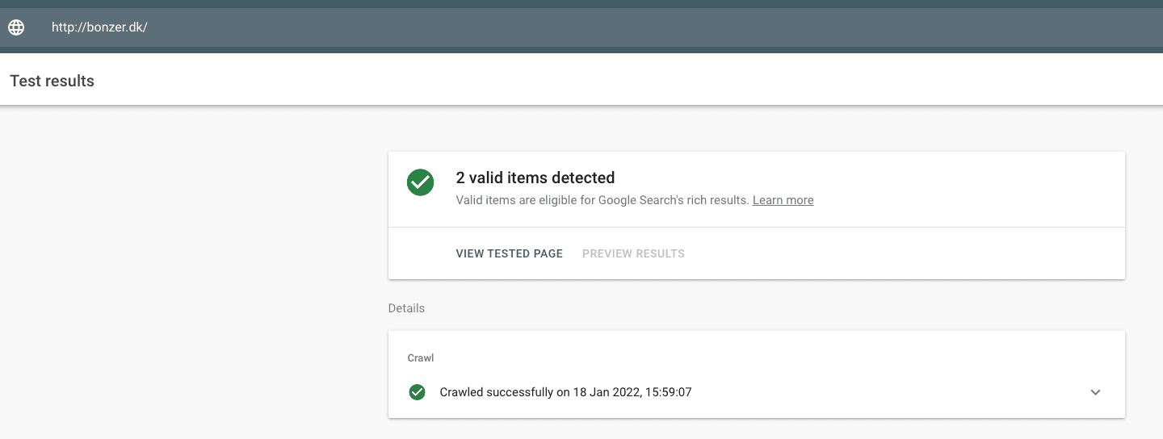Click the timestamp 15:59:07 in the crawl row
Screen dimensions: 1163x439
(668, 392)
